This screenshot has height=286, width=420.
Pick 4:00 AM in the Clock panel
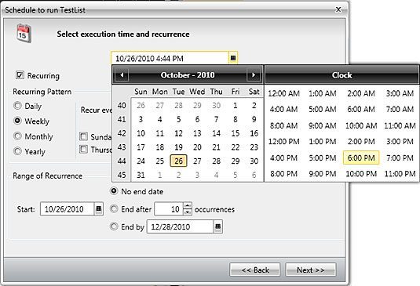pos(283,110)
